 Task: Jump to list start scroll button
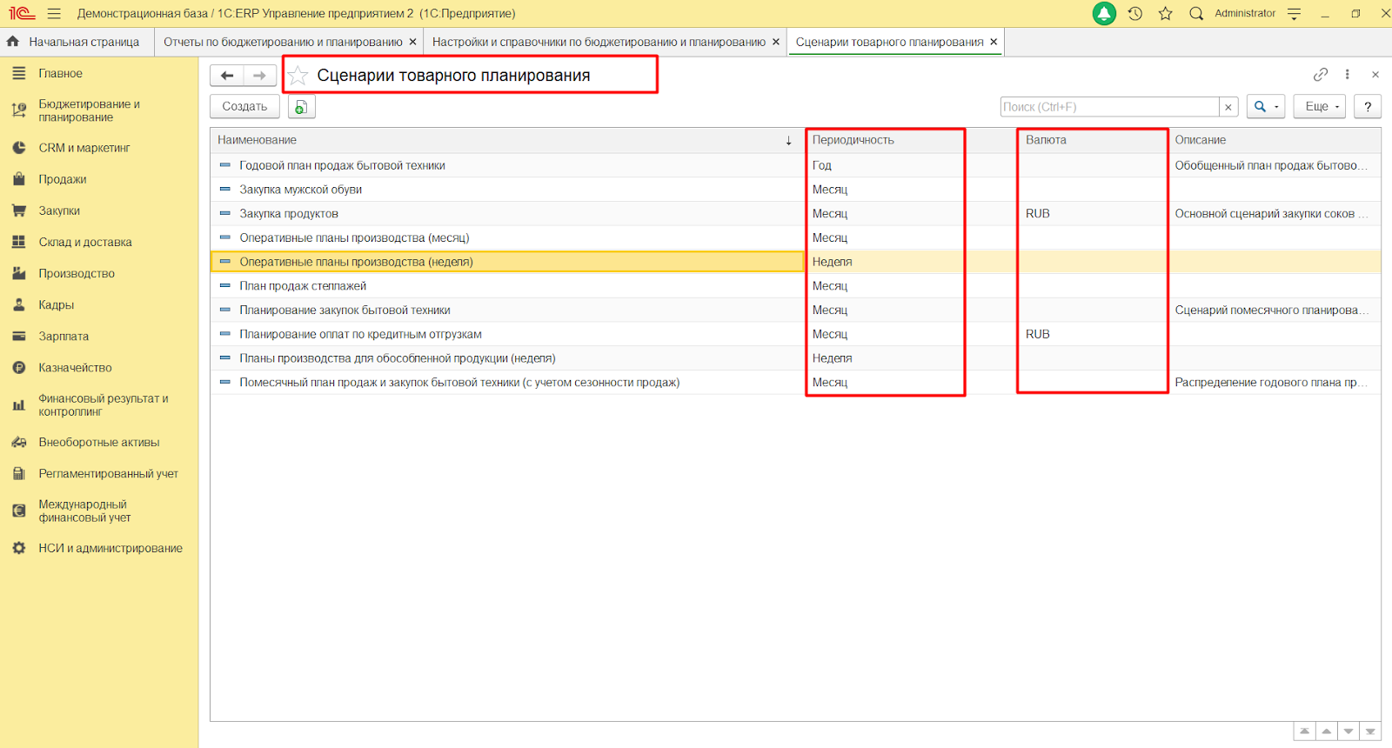1304,731
